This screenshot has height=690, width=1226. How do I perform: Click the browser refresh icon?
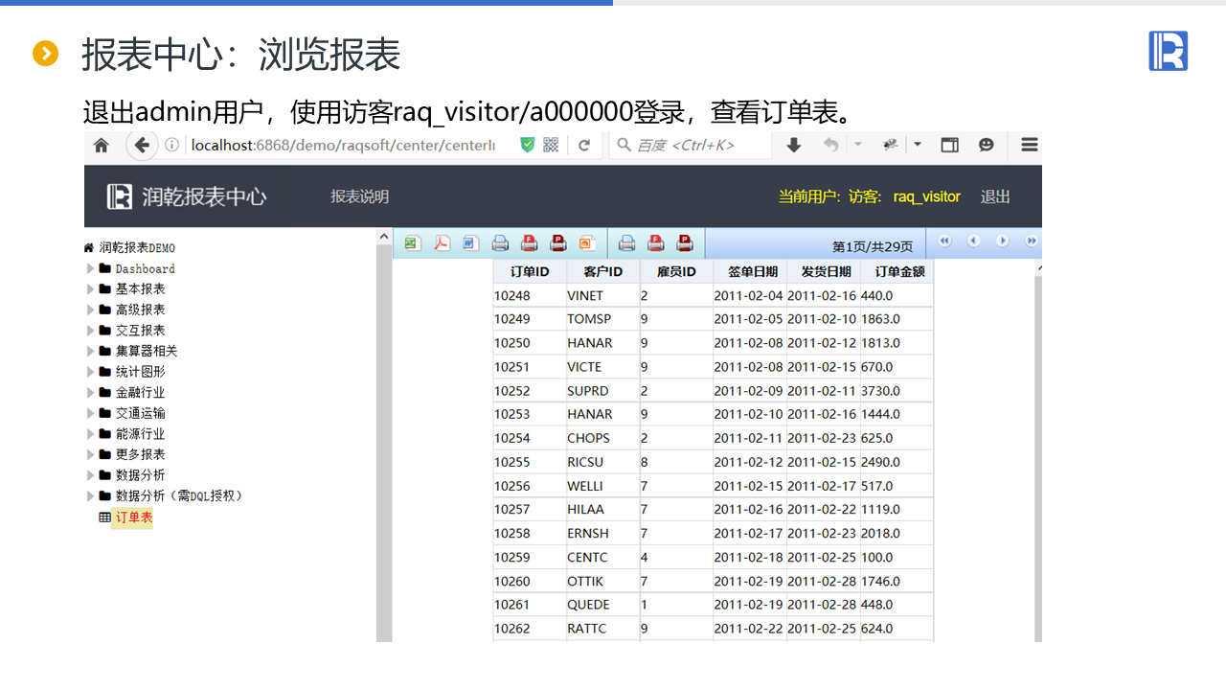pos(585,145)
